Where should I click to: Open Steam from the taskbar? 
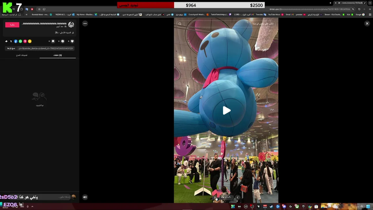pyautogui.click(x=271, y=206)
